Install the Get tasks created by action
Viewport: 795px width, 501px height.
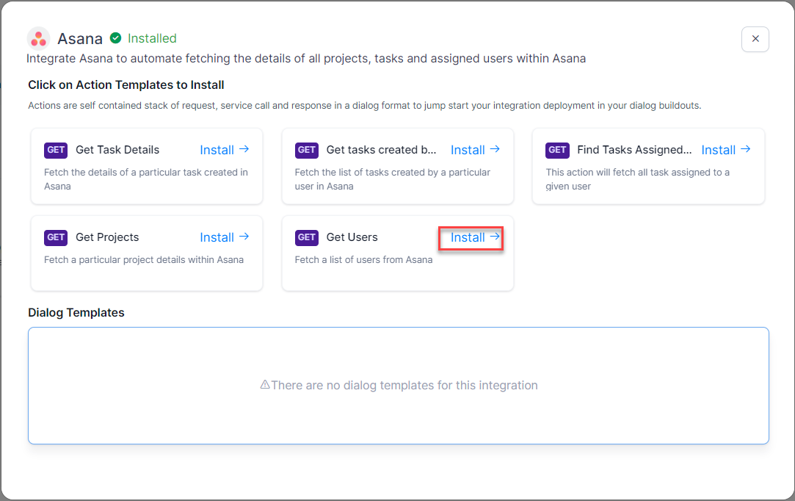click(x=475, y=150)
